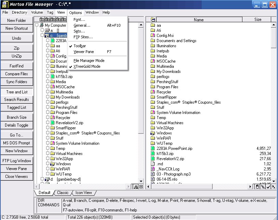
Task: Expand the Windows folder box in the tree
Action: [x=48, y=164]
